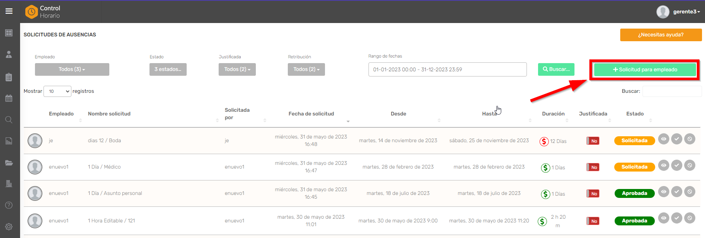
Task: Toggle Justificada No on 1 Hora Editable row
Action: (x=593, y=221)
